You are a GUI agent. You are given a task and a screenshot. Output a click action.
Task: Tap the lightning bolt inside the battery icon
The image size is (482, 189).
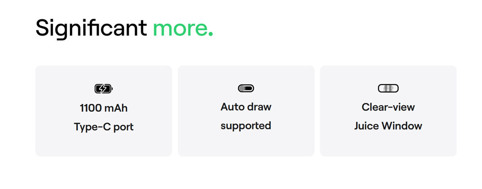click(x=103, y=88)
